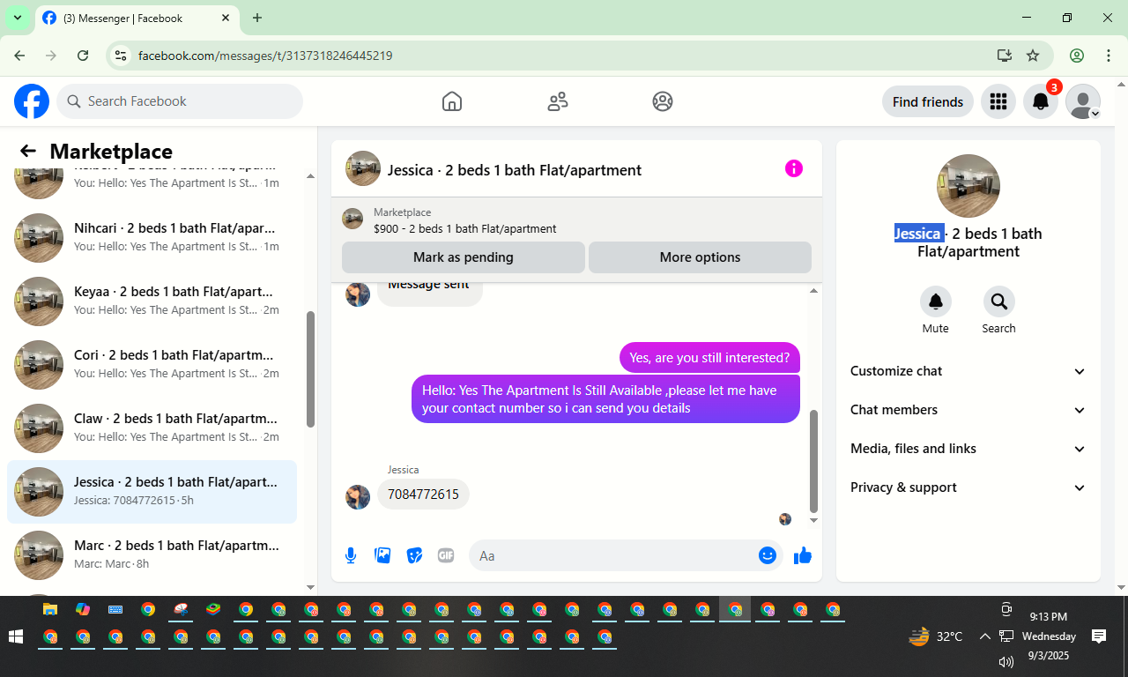Click Find friends button
Screen dimensions: 1128x677
tap(928, 101)
